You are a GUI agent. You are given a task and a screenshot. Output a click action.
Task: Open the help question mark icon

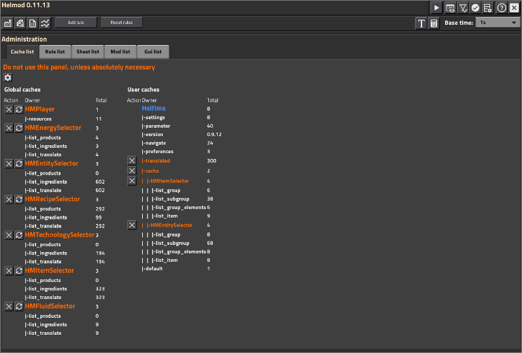(x=502, y=8)
